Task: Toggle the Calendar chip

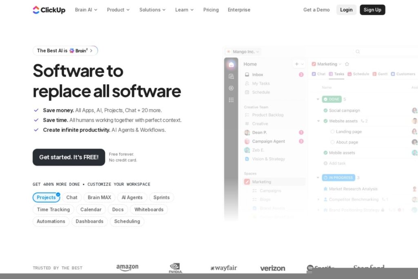Action: coord(91,210)
